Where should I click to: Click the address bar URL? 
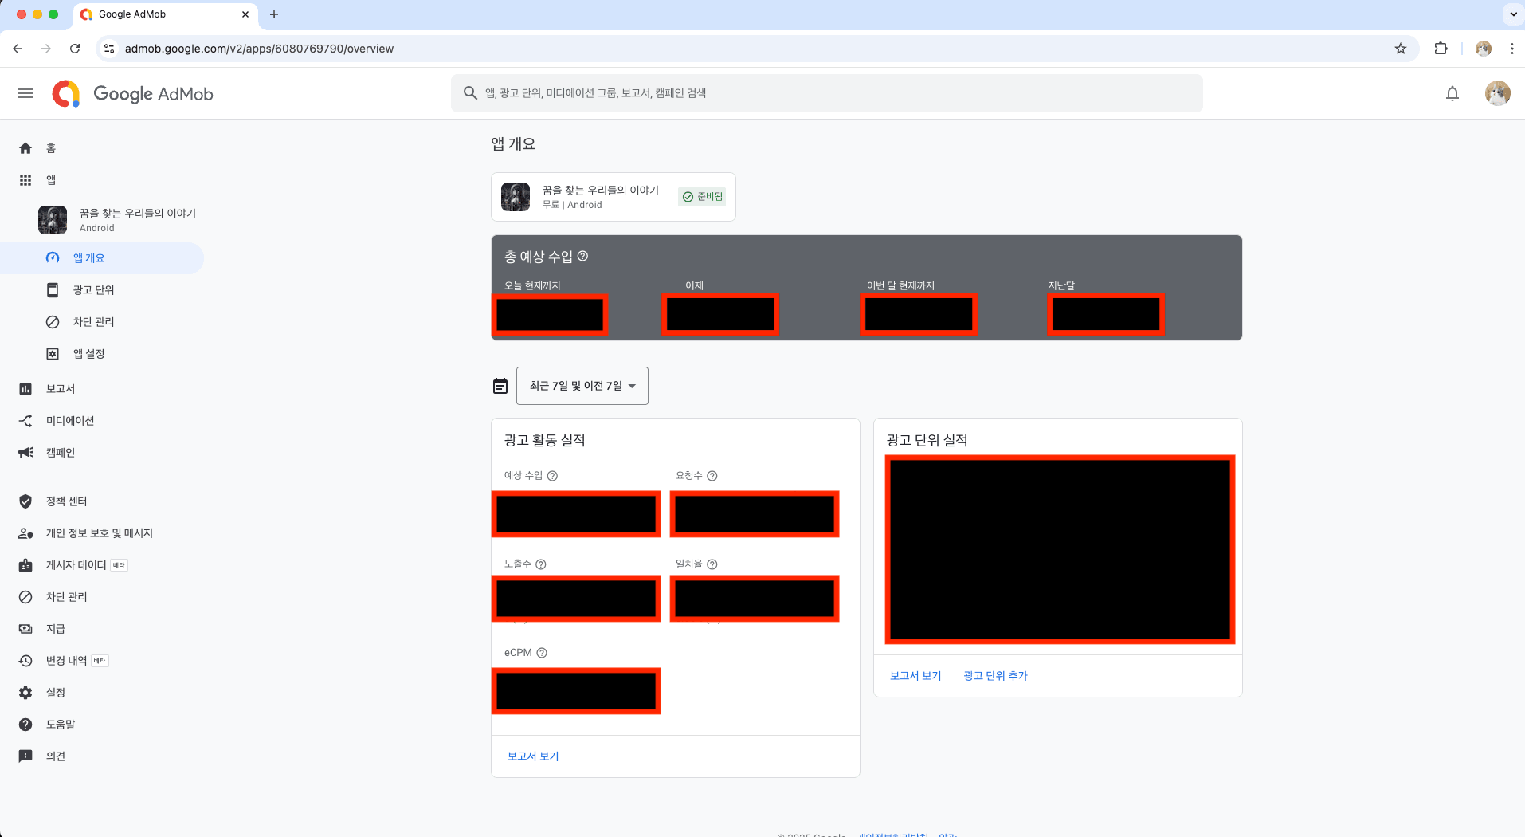point(259,49)
